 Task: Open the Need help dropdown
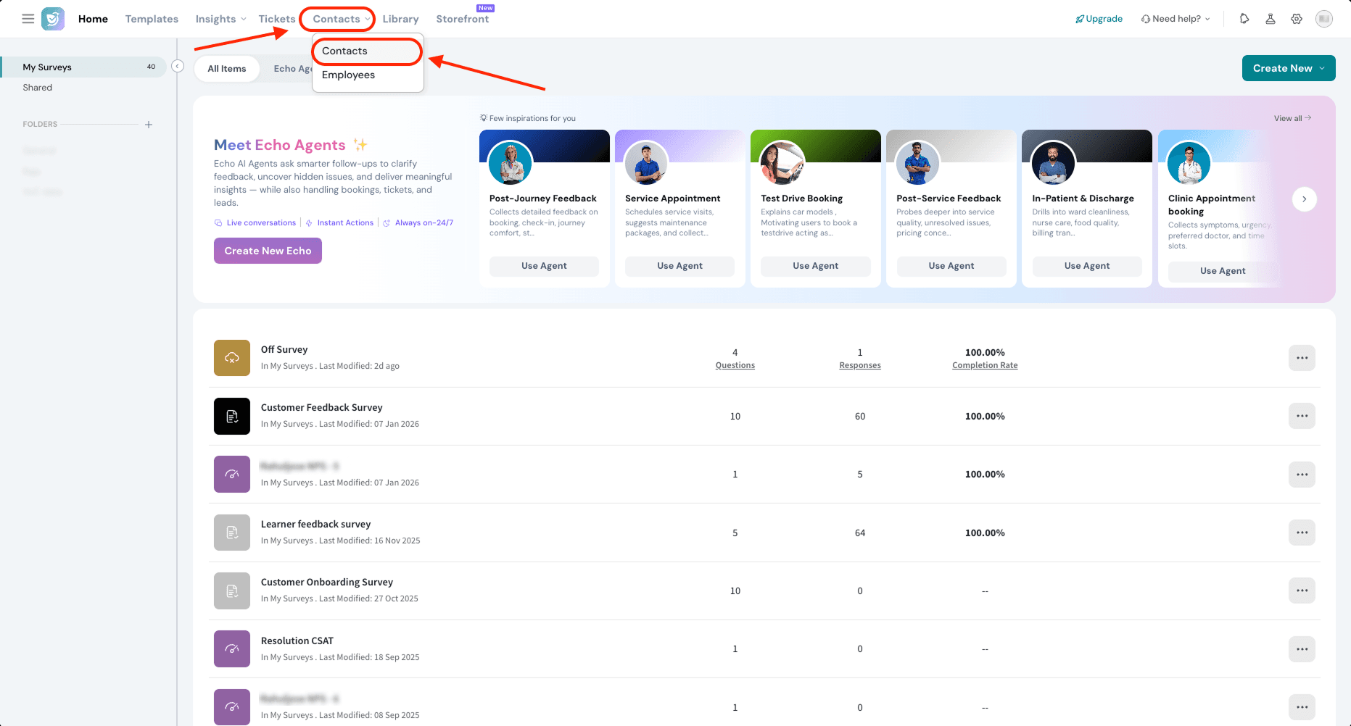[1176, 19]
